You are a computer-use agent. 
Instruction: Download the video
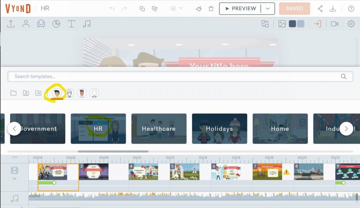pyautogui.click(x=333, y=9)
